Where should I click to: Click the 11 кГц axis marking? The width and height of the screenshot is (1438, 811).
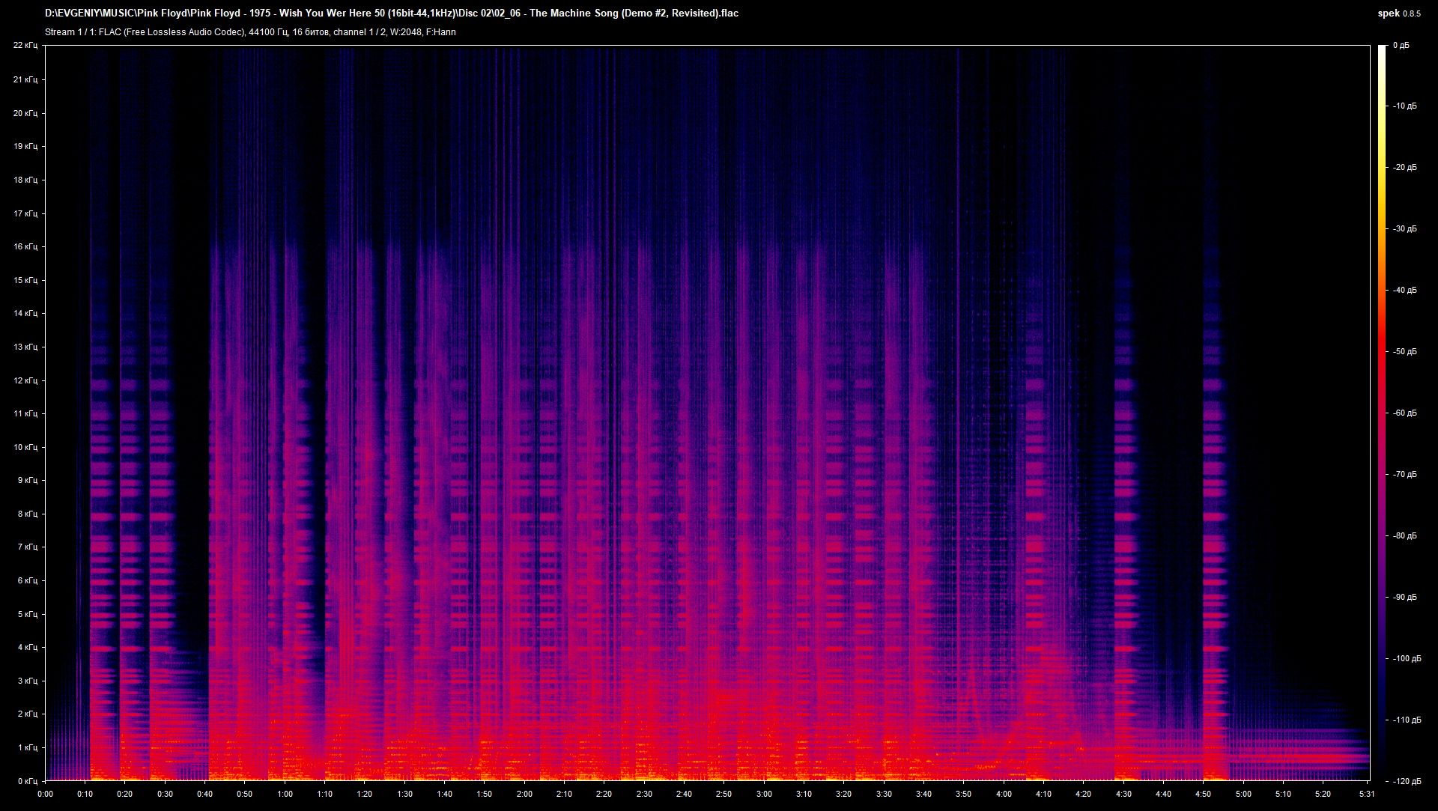27,413
